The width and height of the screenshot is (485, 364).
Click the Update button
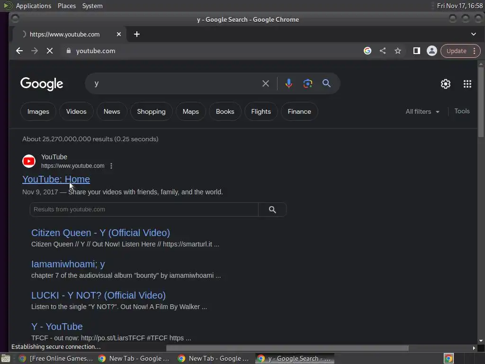pyautogui.click(x=456, y=51)
